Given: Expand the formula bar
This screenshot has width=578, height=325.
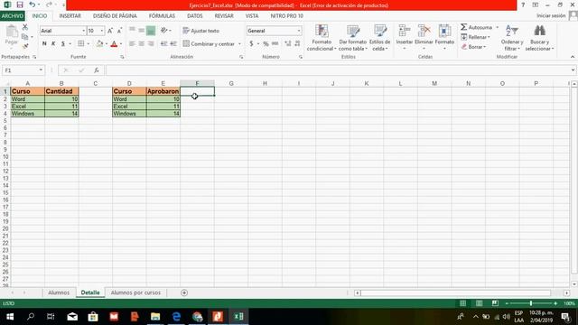Looking at the screenshot, I should [573, 70].
